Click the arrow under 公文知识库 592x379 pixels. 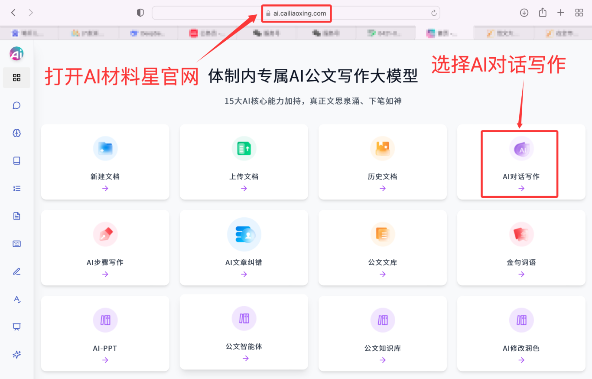382,360
